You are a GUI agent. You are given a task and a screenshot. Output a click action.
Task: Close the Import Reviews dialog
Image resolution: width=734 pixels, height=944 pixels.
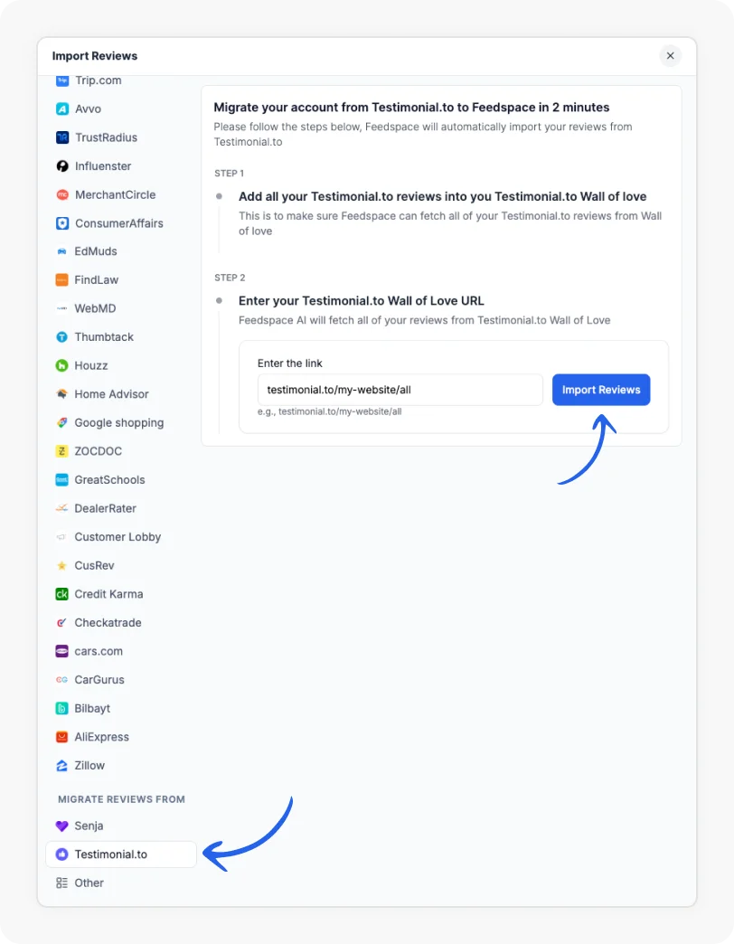click(671, 55)
